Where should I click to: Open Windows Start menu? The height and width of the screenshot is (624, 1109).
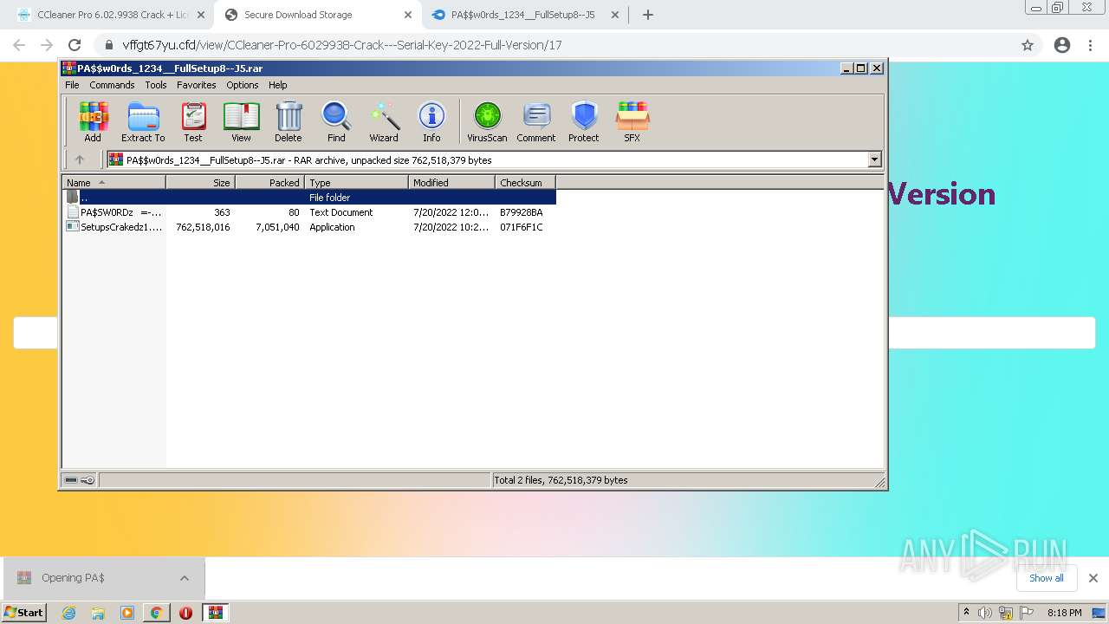[x=24, y=612]
